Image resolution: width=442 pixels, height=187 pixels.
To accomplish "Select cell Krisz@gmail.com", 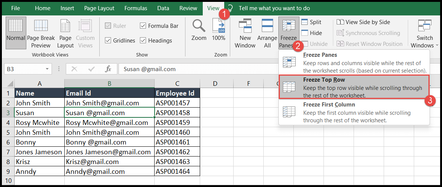I will pos(109,162).
